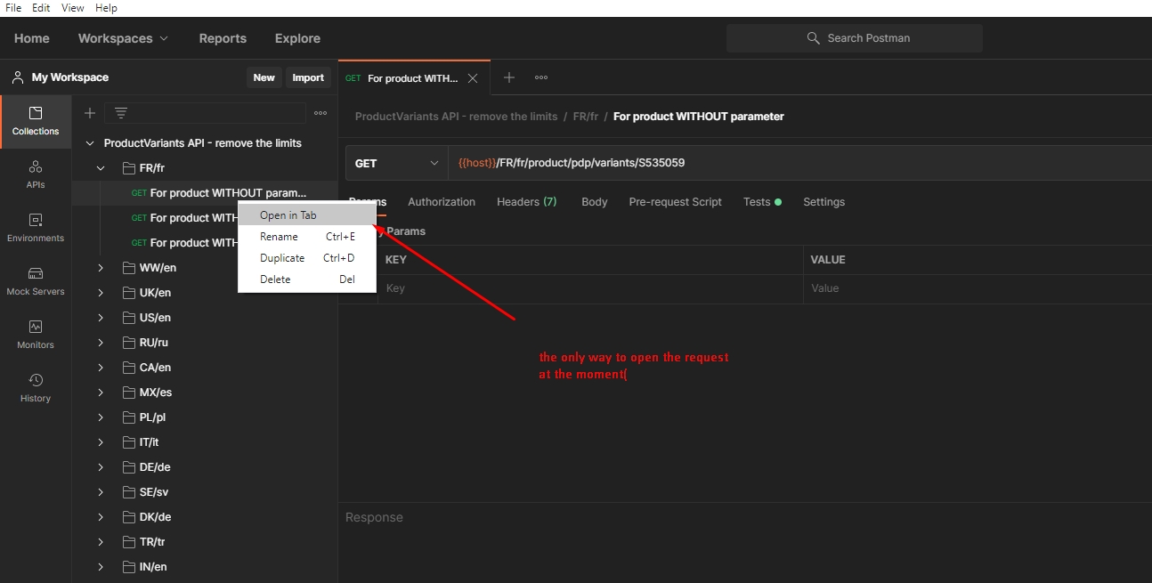Expand the WW/en folder
1152x583 pixels.
click(101, 267)
